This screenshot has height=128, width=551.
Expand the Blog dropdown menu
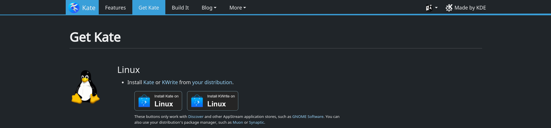pos(209,8)
